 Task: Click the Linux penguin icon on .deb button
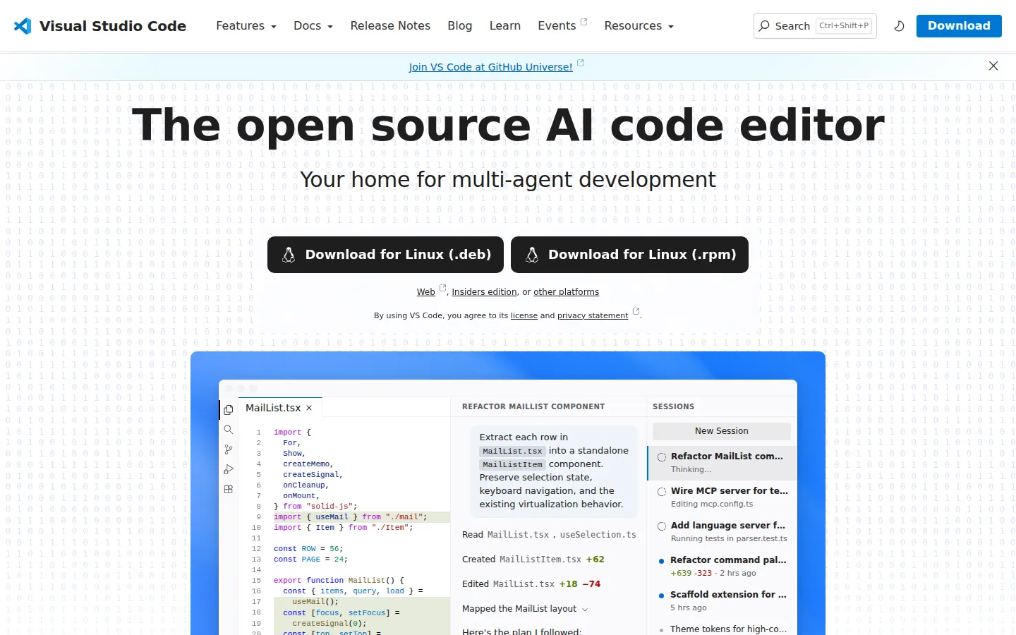click(289, 255)
